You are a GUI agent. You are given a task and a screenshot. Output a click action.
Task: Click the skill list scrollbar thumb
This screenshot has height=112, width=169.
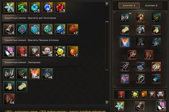click(x=107, y=46)
